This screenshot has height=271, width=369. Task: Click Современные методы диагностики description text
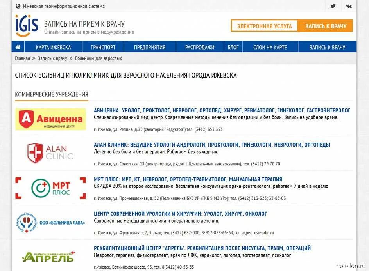click(156, 221)
